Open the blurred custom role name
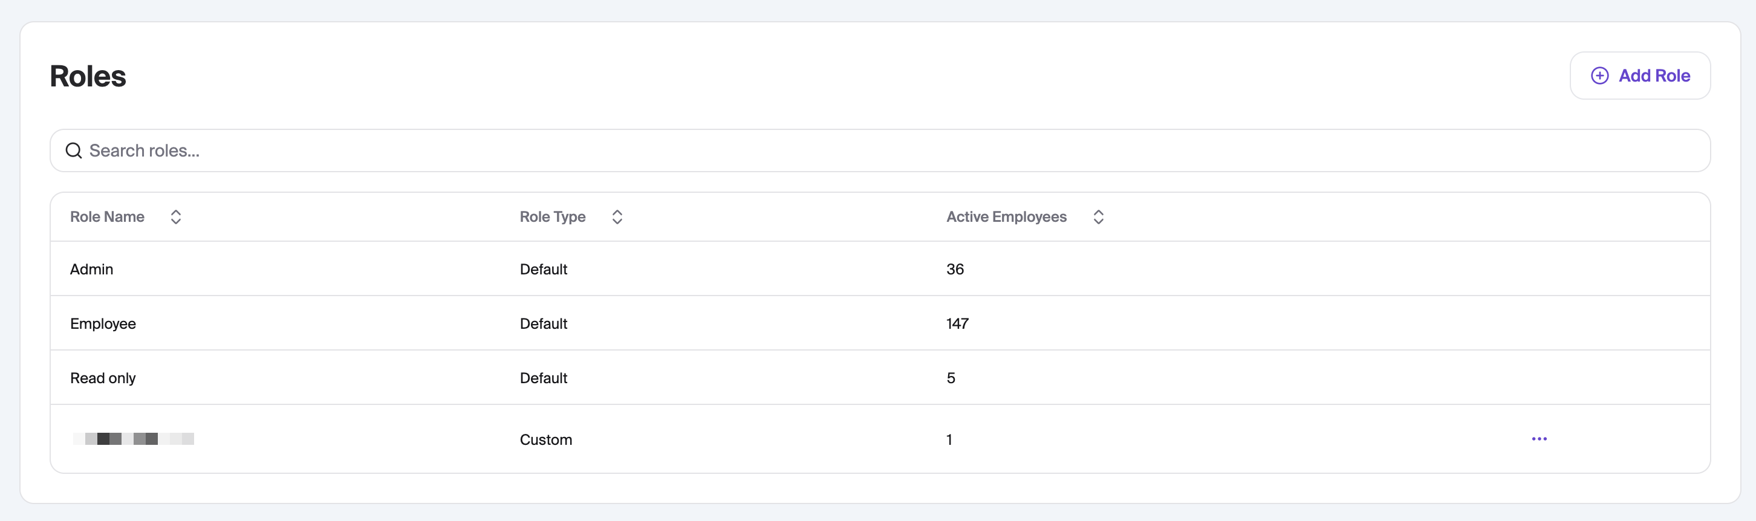 tap(134, 439)
